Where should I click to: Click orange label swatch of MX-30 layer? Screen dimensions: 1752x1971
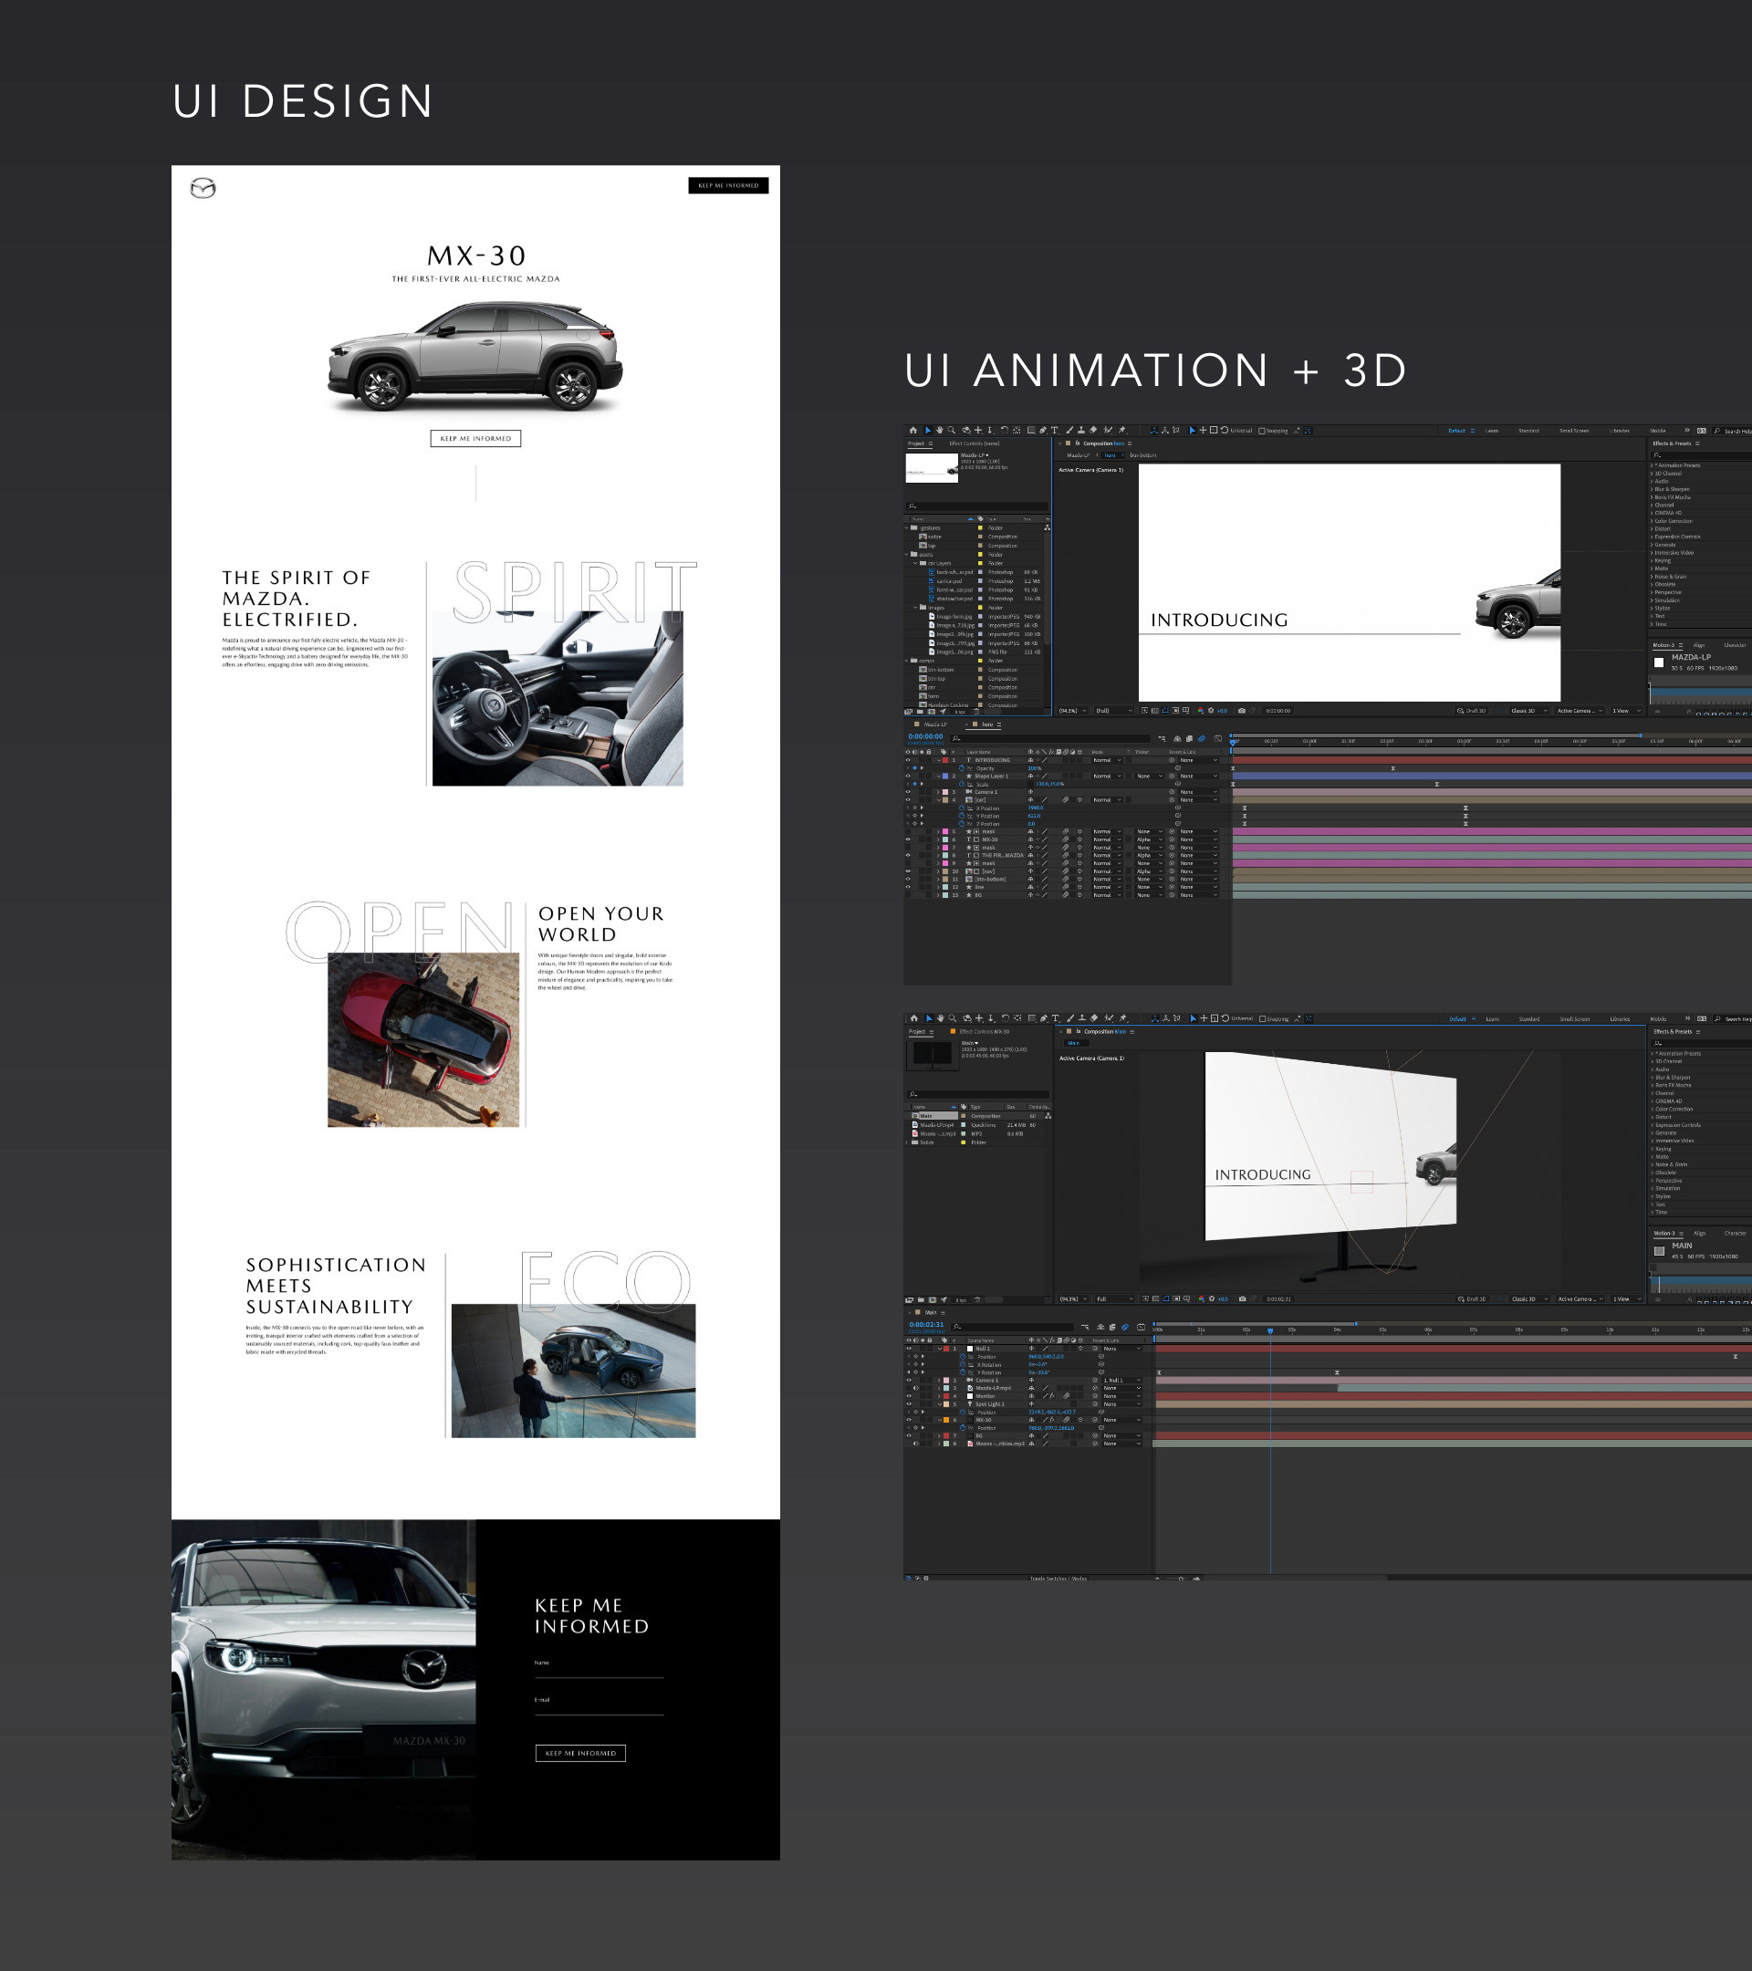946,1420
